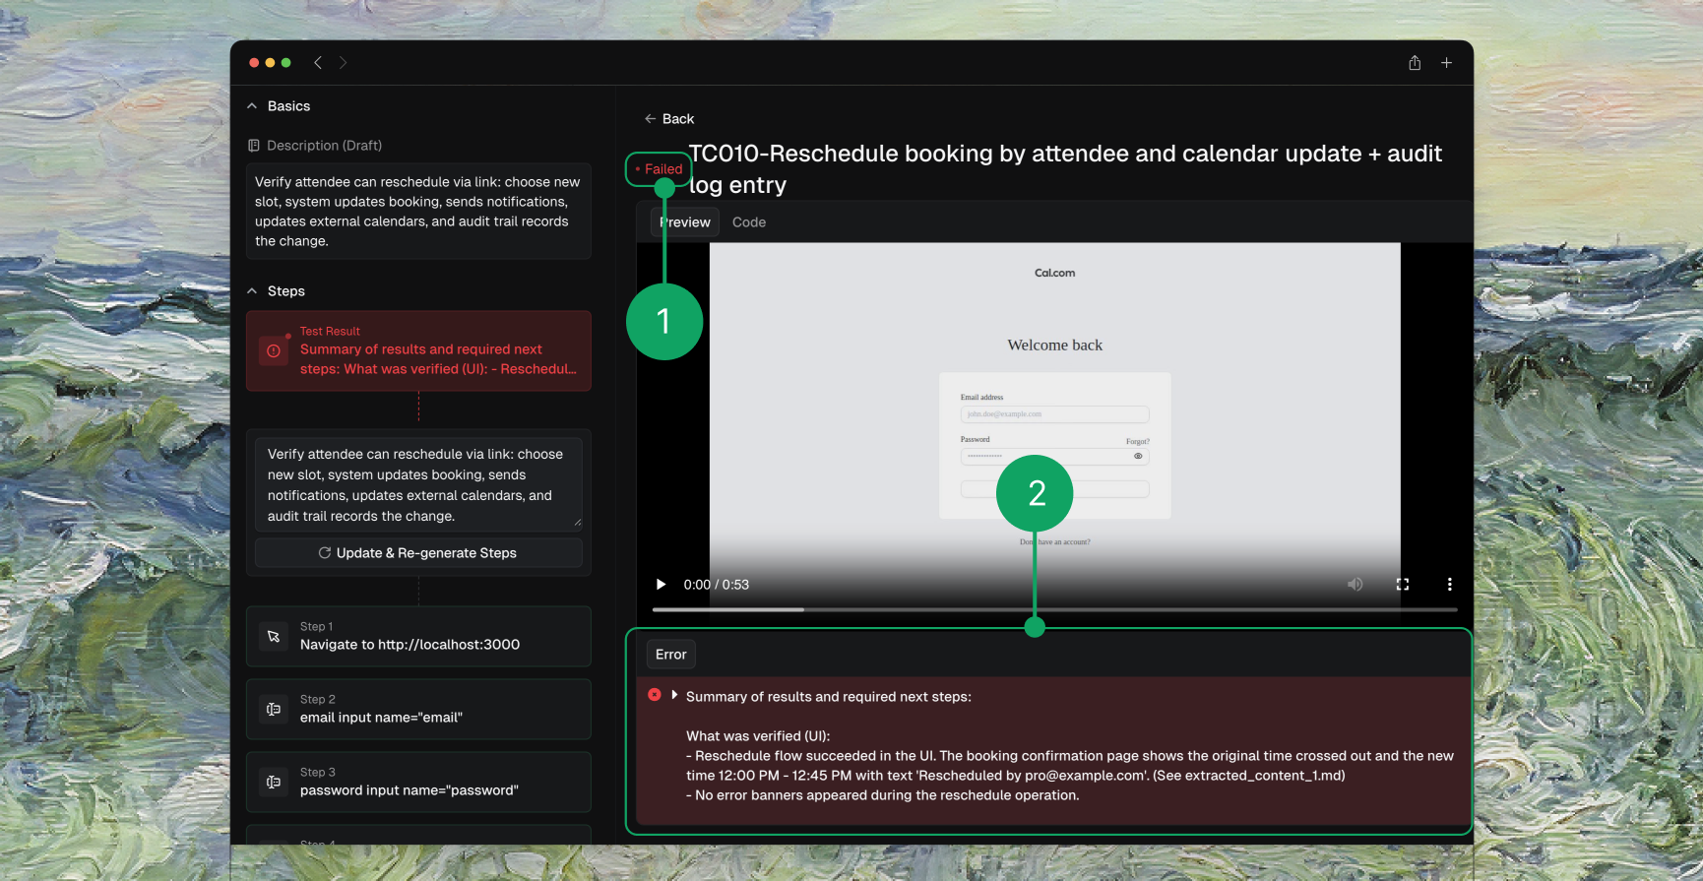Viewport: 1703px width, 881px height.
Task: Click the 0:00 / 0:53 time display
Action: click(x=717, y=585)
